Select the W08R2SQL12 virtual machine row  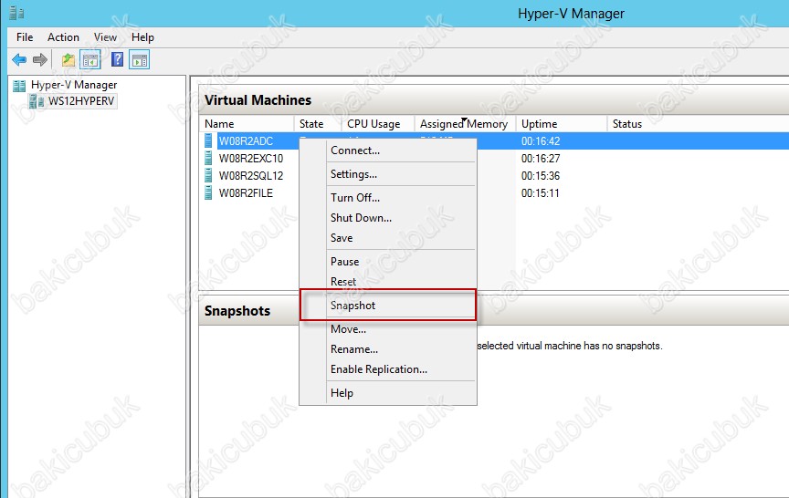click(x=494, y=175)
